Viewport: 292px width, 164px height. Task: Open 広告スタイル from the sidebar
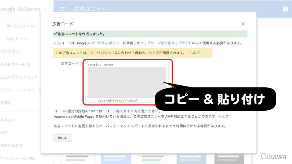pyautogui.click(x=11, y=52)
